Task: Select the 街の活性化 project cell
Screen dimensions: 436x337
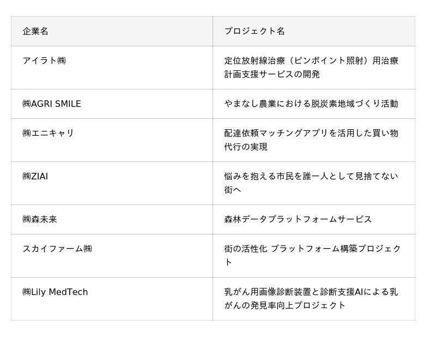Action: tap(312, 255)
